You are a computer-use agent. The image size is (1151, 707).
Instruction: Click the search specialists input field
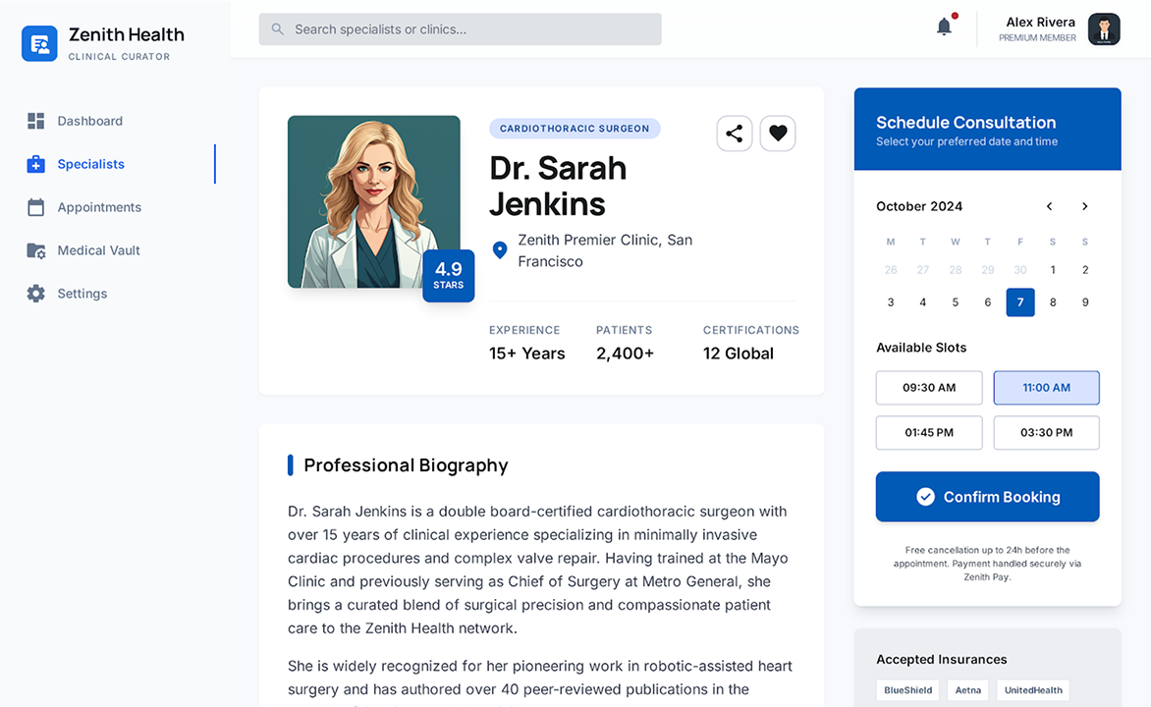point(460,28)
